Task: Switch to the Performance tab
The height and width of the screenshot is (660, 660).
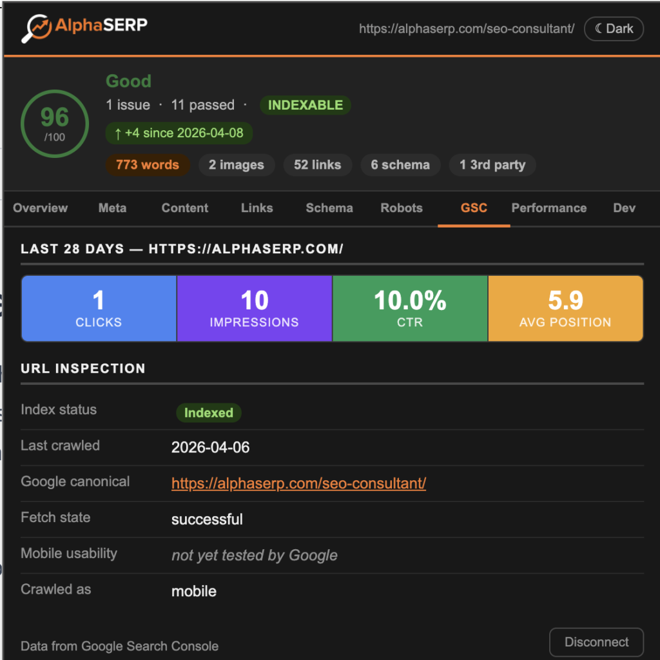Action: (549, 208)
